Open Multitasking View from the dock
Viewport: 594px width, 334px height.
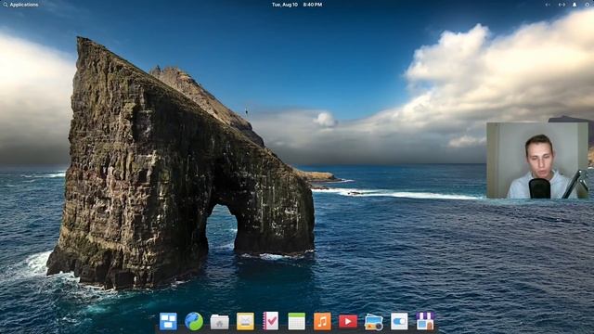point(168,322)
